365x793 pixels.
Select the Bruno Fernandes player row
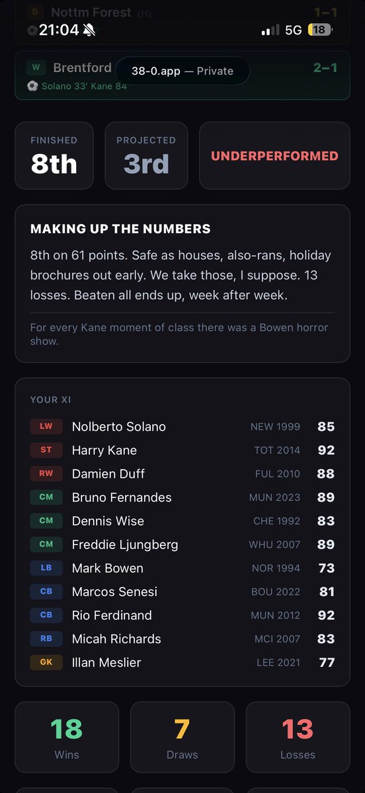click(182, 497)
